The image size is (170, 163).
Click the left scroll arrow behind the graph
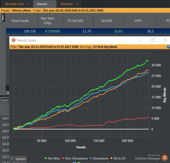click(8, 93)
